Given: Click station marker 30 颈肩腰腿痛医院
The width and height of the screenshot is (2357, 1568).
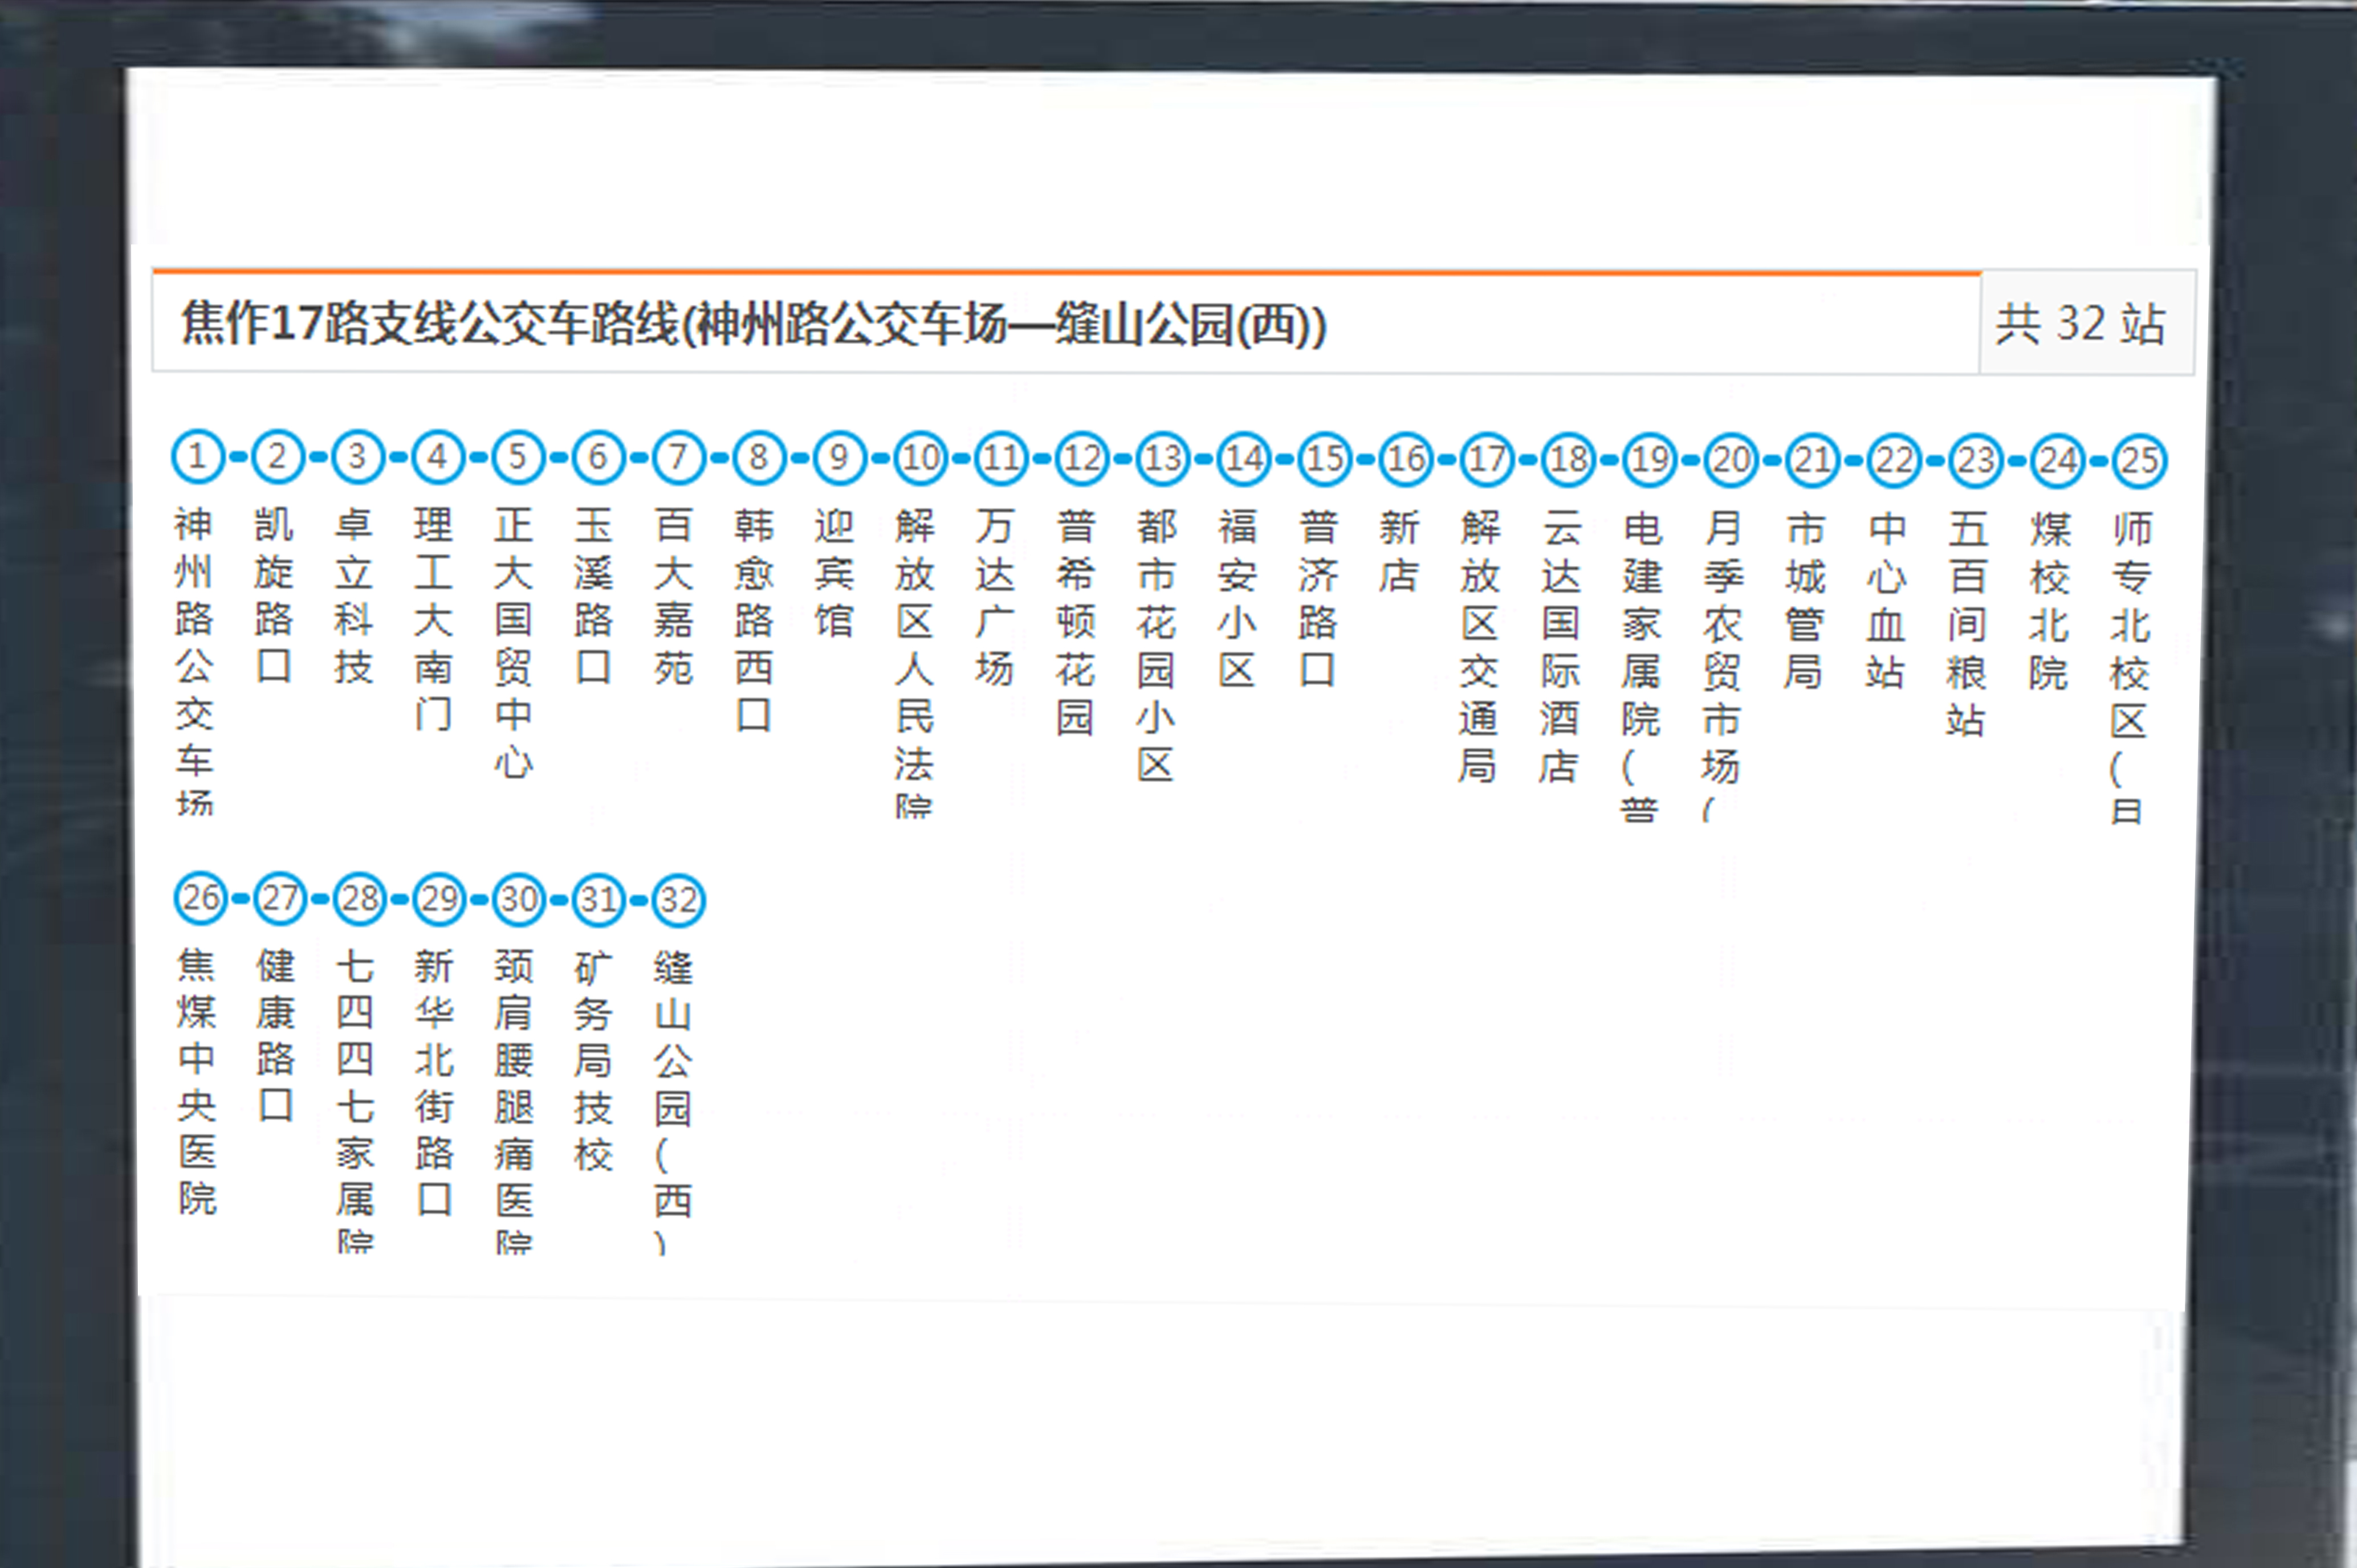Looking at the screenshot, I should [518, 898].
